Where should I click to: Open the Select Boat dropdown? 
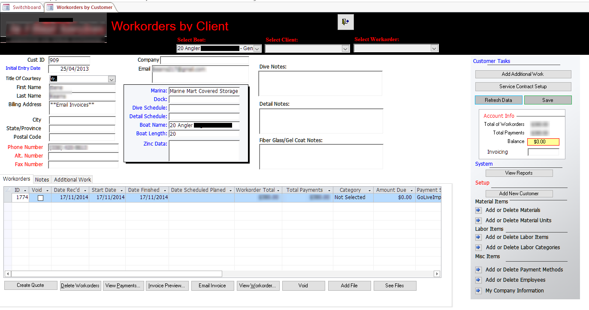tap(257, 49)
